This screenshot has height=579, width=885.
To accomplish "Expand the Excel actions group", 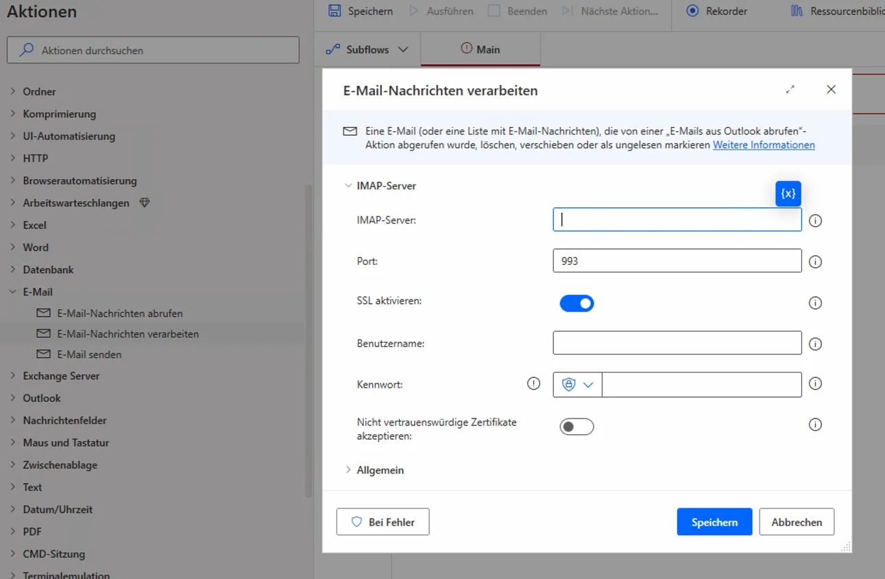I will pos(12,225).
